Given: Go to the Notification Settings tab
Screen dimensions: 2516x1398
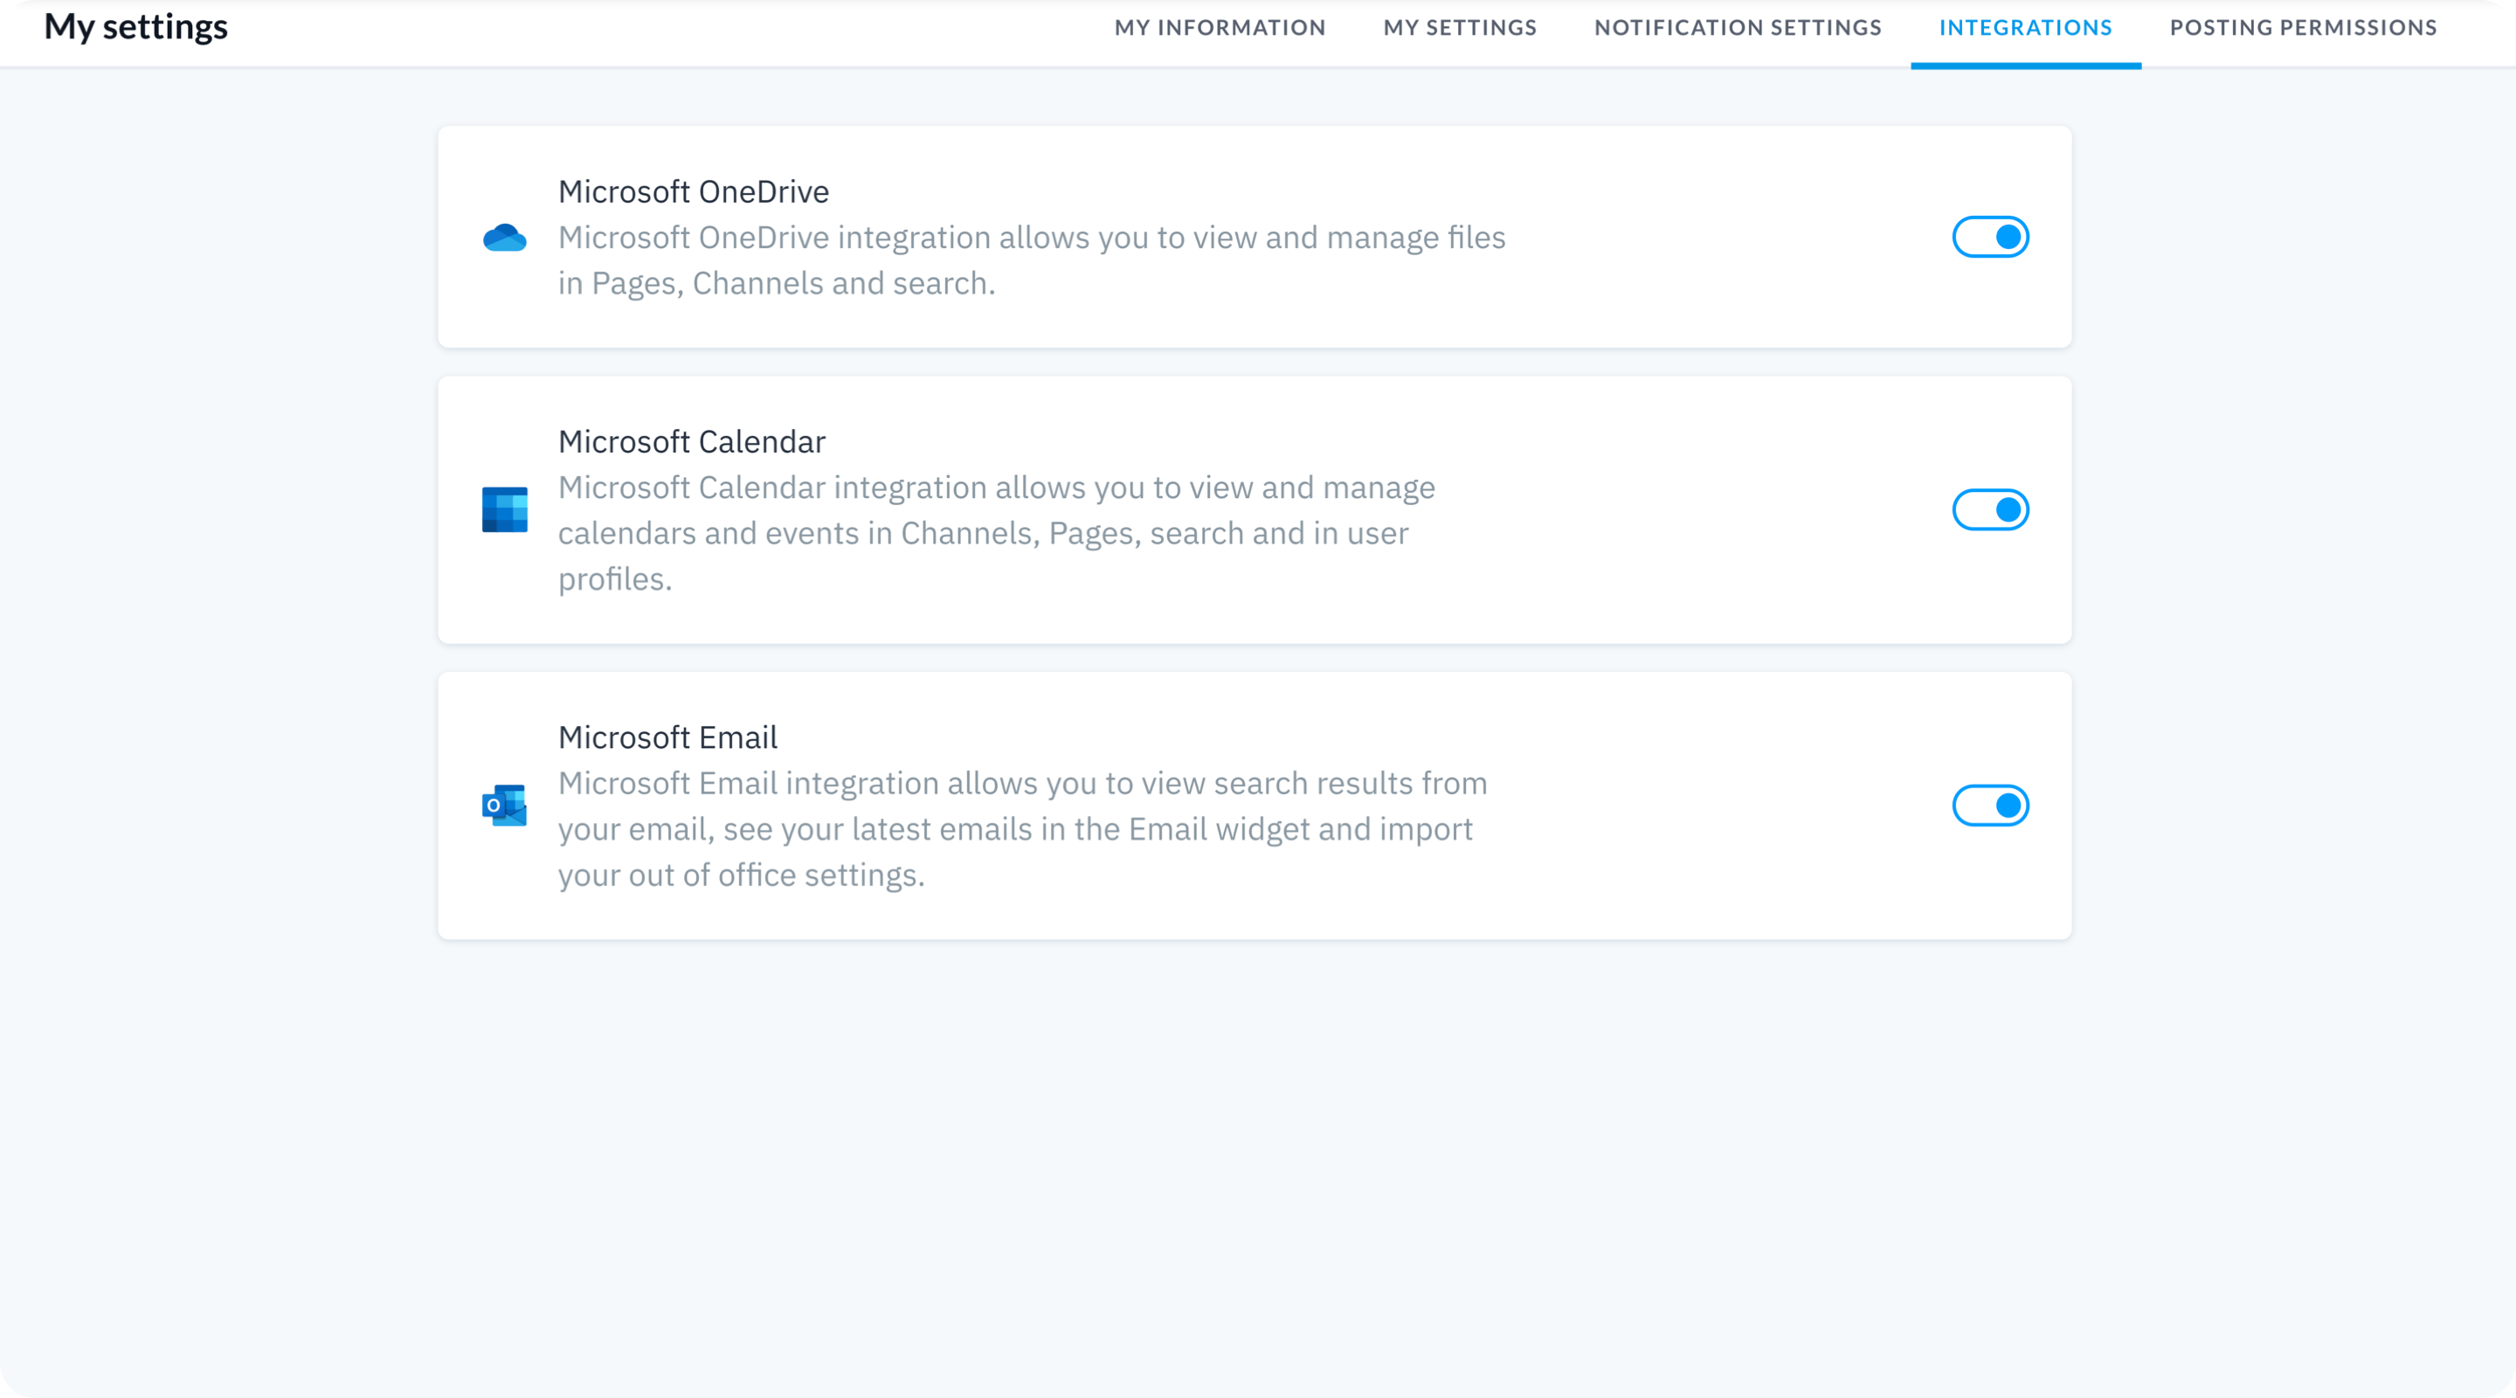Looking at the screenshot, I should click(x=1738, y=27).
